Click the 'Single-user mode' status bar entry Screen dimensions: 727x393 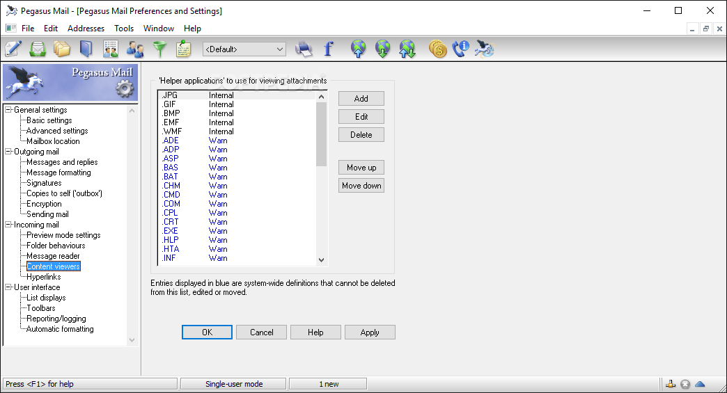(x=234, y=384)
